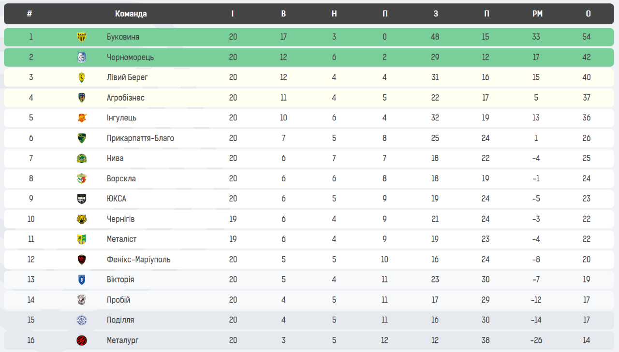Click the Команда column header

click(x=131, y=14)
